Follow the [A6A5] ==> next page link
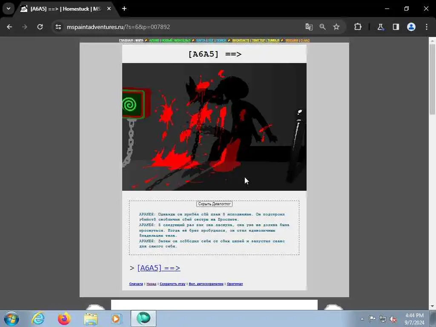This screenshot has height=327, width=436. [x=159, y=268]
